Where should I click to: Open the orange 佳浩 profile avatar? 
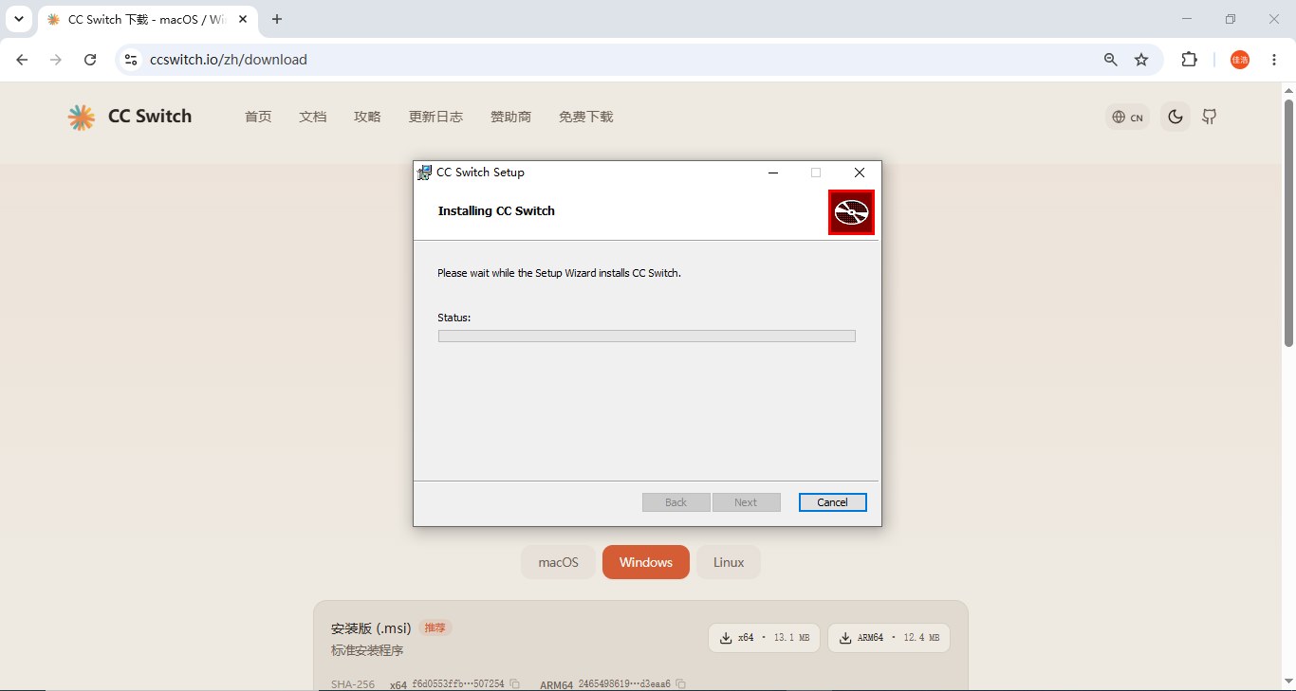pyautogui.click(x=1240, y=60)
